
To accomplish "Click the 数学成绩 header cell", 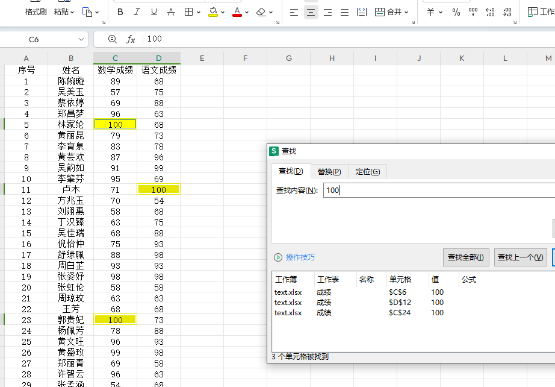I will [115, 70].
